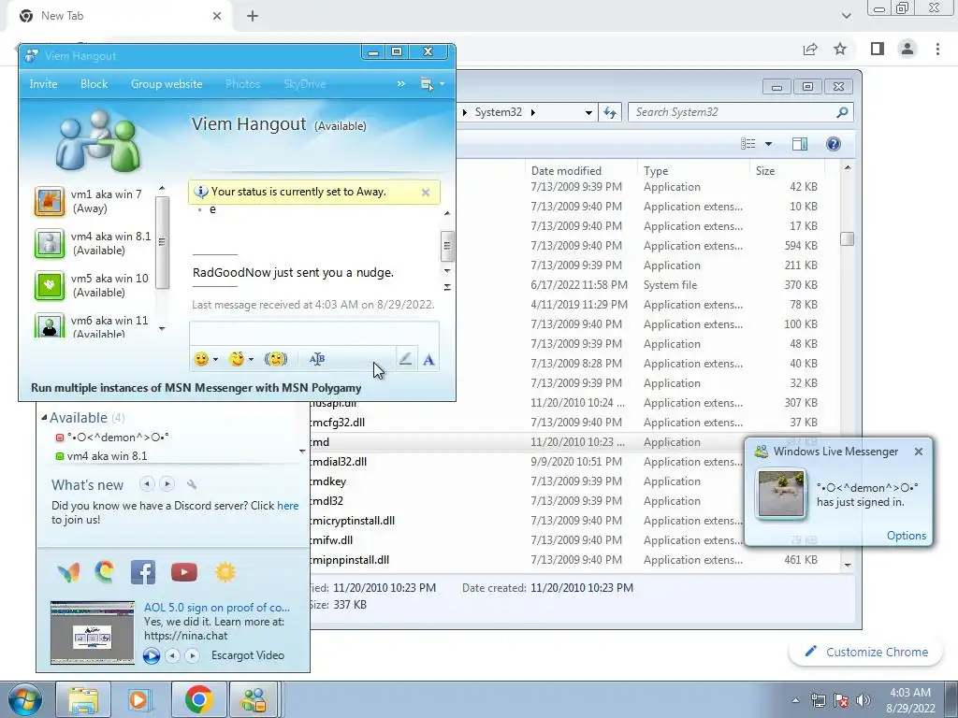Image resolution: width=958 pixels, height=718 pixels.
Task: Open Windows Start orb
Action: 24,699
